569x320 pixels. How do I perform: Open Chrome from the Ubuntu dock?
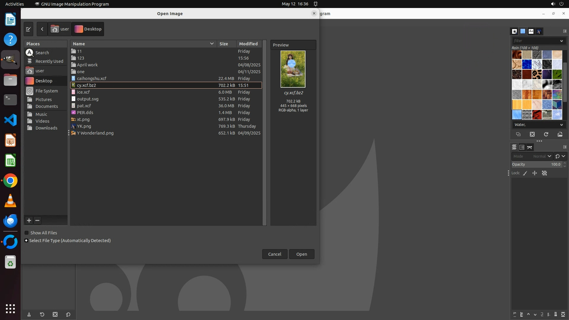10,181
